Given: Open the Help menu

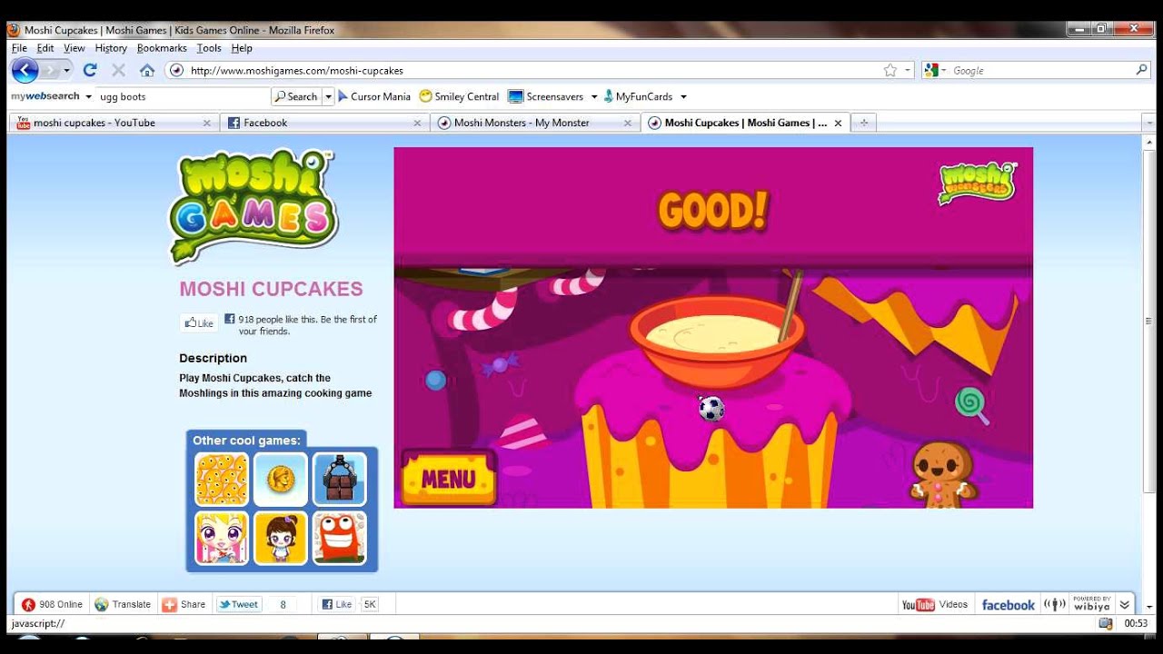Looking at the screenshot, I should pos(242,48).
